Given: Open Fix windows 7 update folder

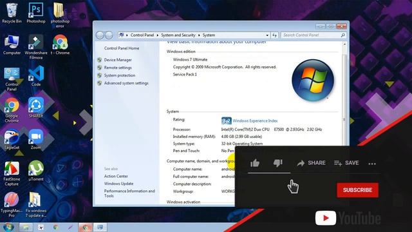Looking at the screenshot, I should [x=36, y=205].
